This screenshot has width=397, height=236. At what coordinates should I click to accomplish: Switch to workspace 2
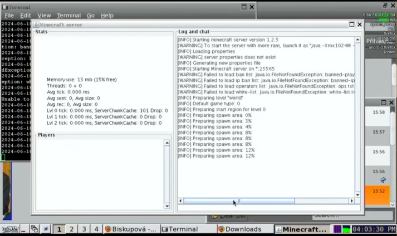[x=72, y=229]
